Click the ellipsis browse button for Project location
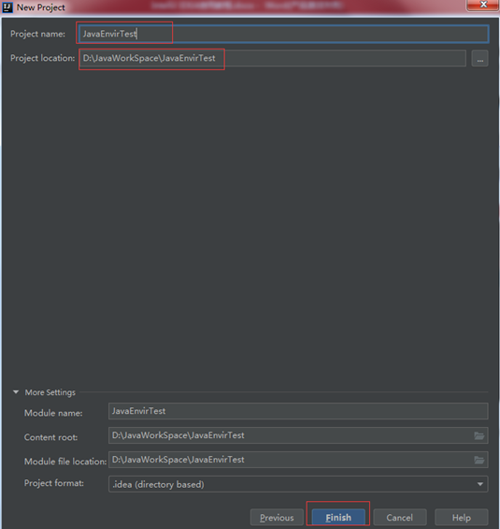Viewport: 500px width, 529px height. click(479, 59)
